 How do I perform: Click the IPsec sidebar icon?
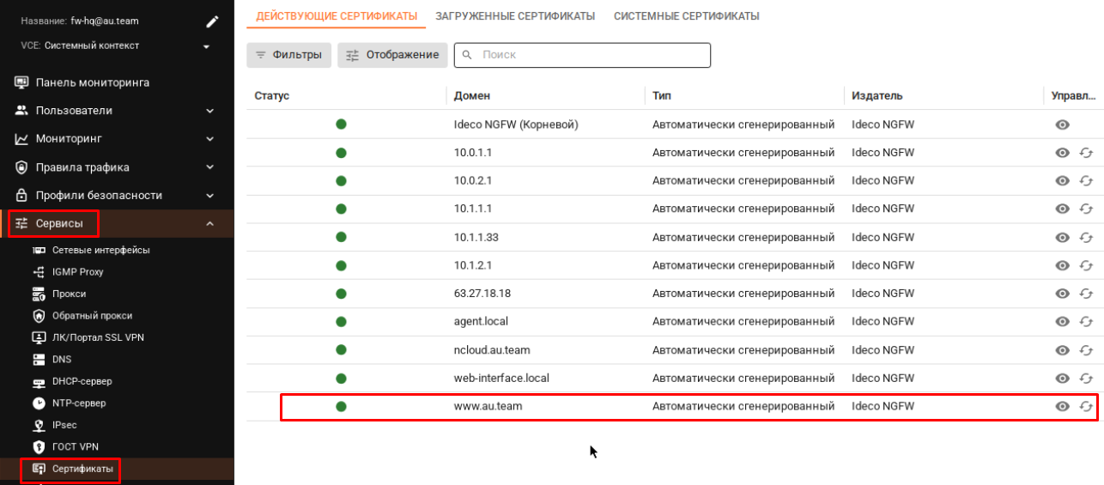pos(39,425)
